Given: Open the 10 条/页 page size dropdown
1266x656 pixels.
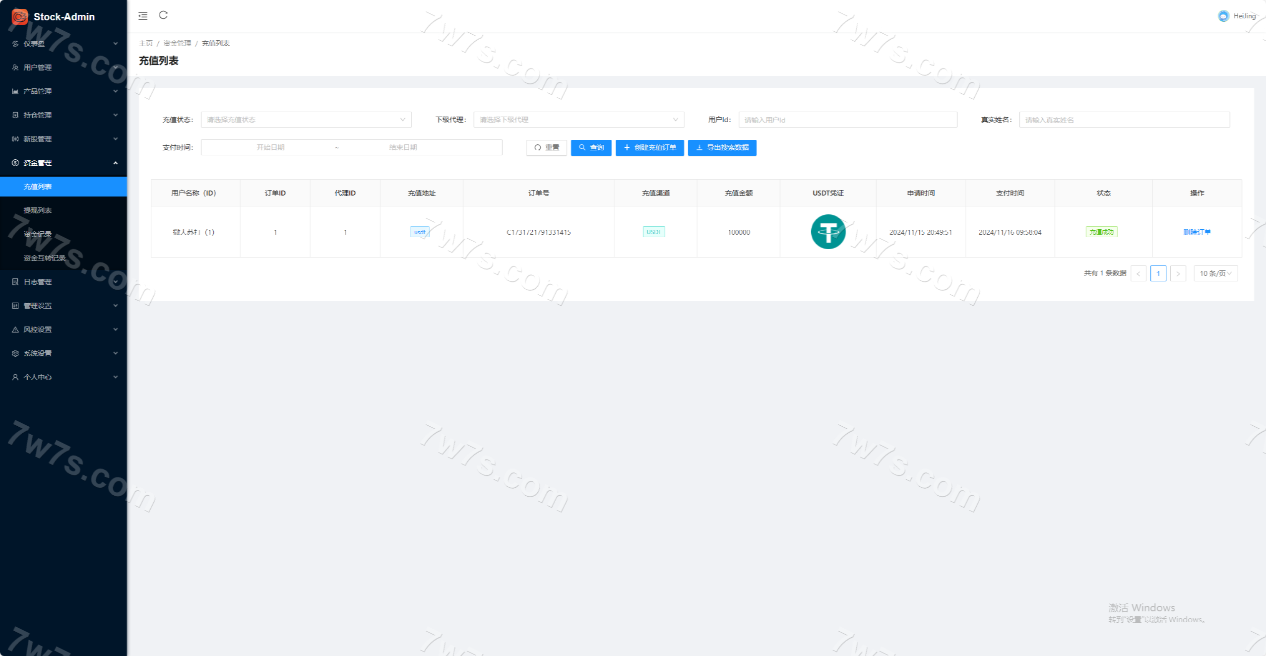Looking at the screenshot, I should click(x=1215, y=273).
